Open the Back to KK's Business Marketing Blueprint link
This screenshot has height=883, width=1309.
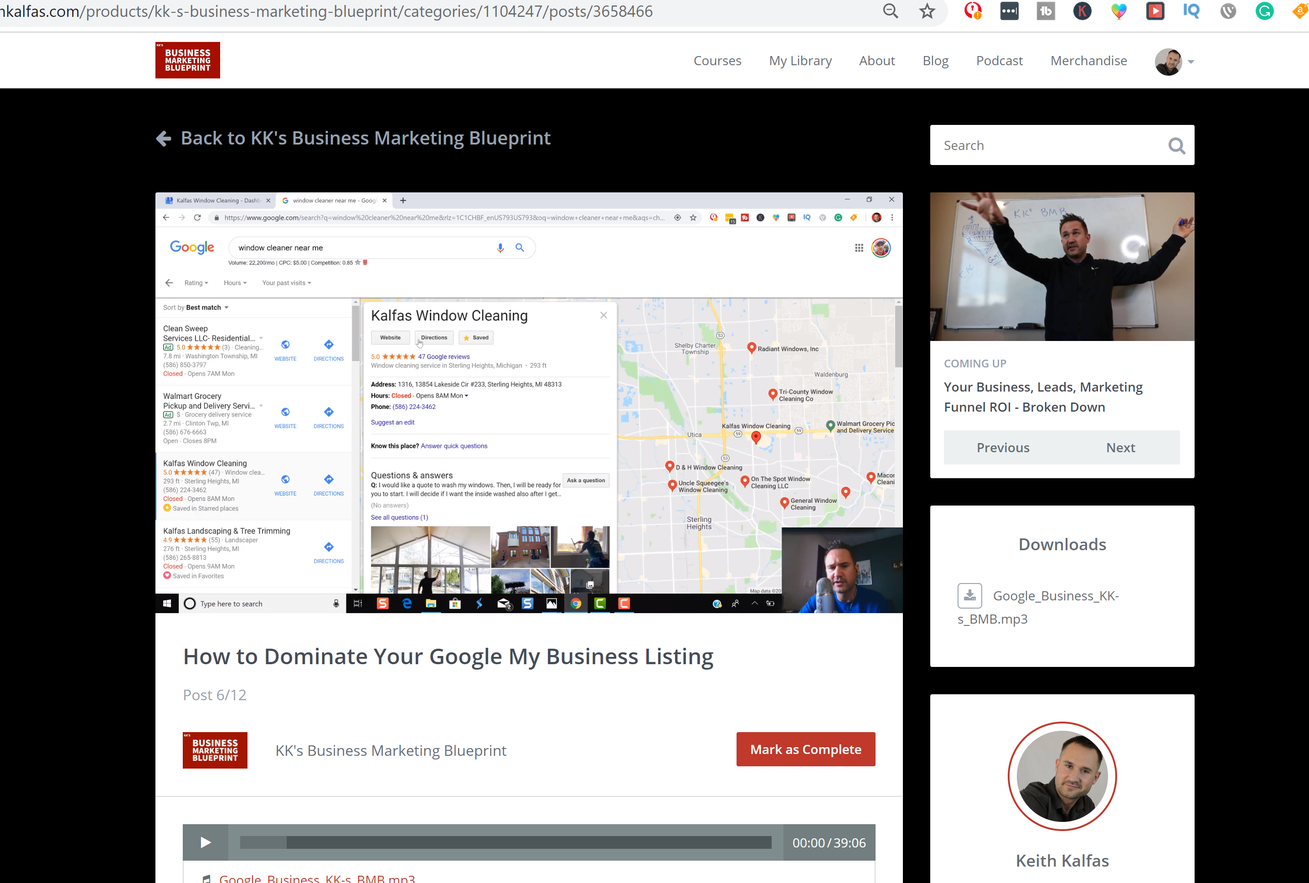pos(365,139)
